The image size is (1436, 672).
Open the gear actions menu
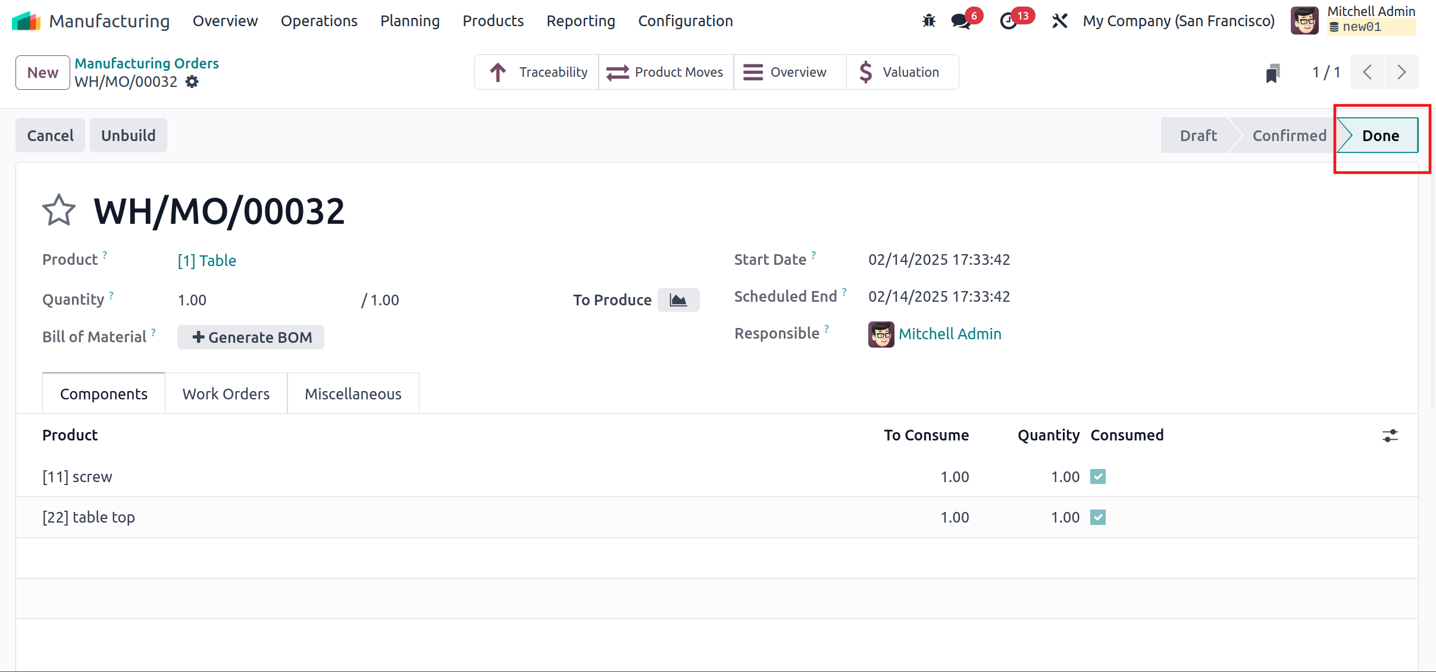(192, 82)
